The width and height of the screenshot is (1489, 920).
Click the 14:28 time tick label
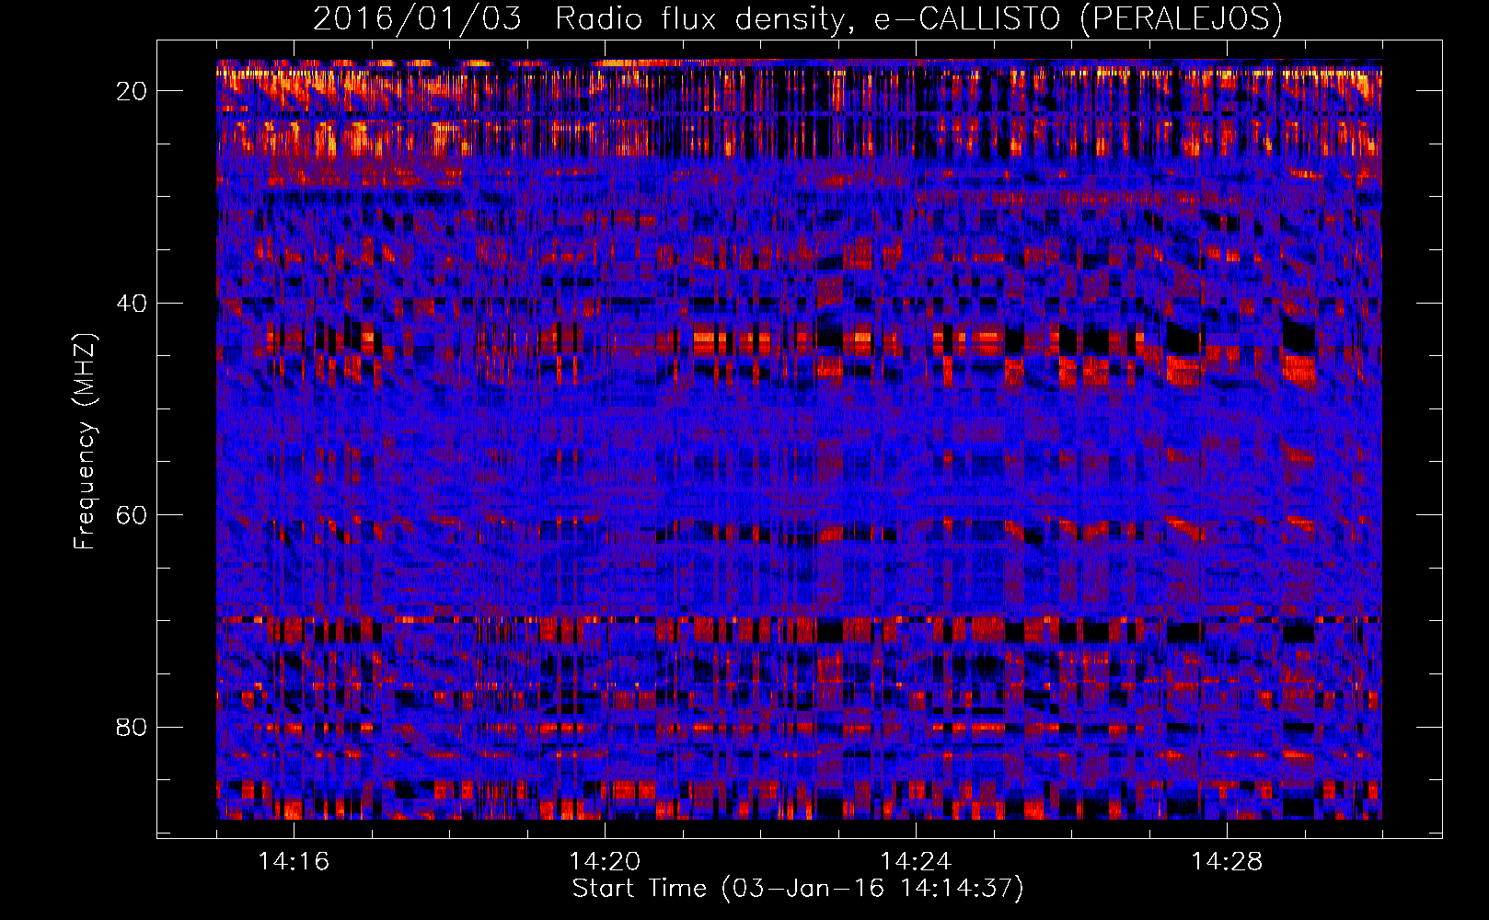point(1227,862)
